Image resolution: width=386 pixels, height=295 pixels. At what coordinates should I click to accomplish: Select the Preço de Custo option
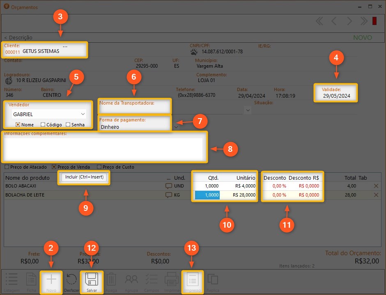coord(99,167)
